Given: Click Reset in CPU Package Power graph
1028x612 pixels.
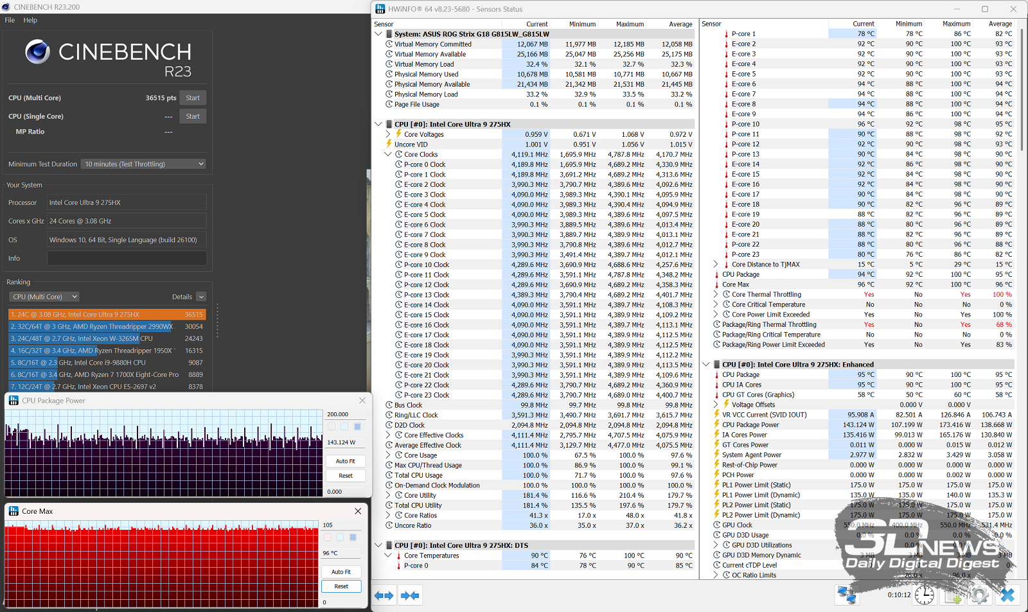Looking at the screenshot, I should point(346,476).
